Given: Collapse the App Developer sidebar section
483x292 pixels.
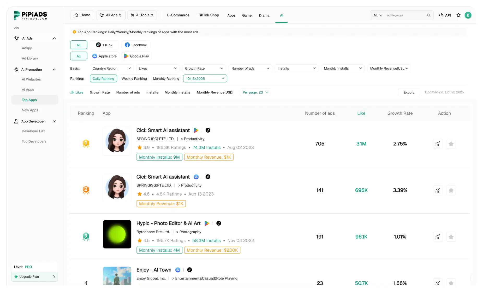Looking at the screenshot, I should (x=54, y=121).
